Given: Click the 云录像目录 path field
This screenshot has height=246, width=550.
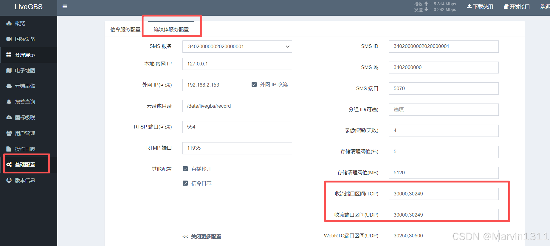Looking at the screenshot, I should tap(237, 106).
